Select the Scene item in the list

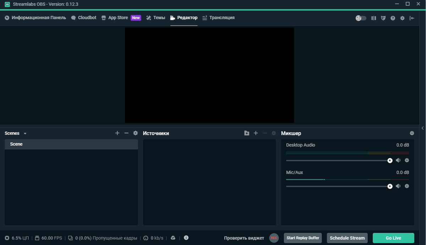[x=71, y=144]
